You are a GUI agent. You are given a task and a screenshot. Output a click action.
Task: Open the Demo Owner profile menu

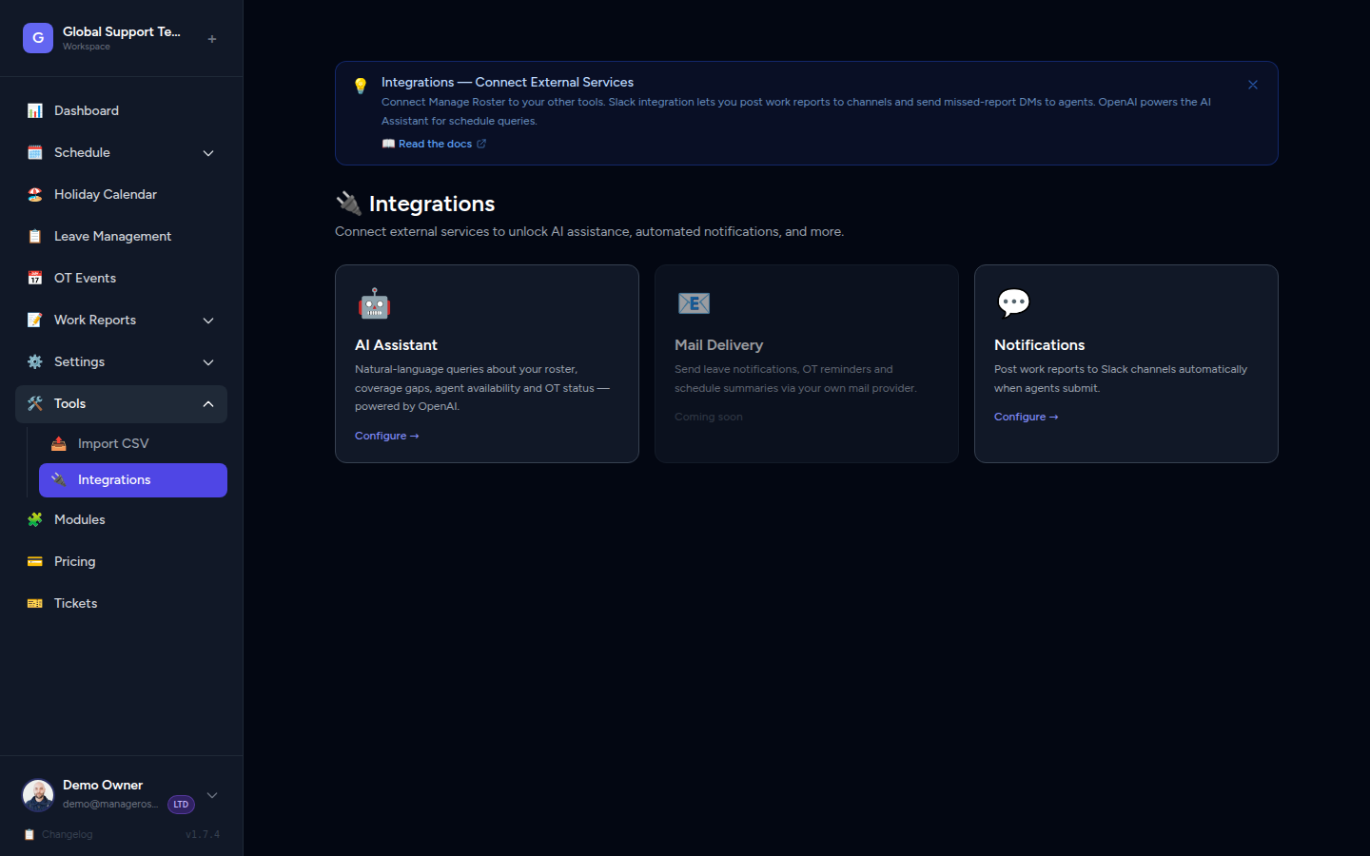coord(122,795)
